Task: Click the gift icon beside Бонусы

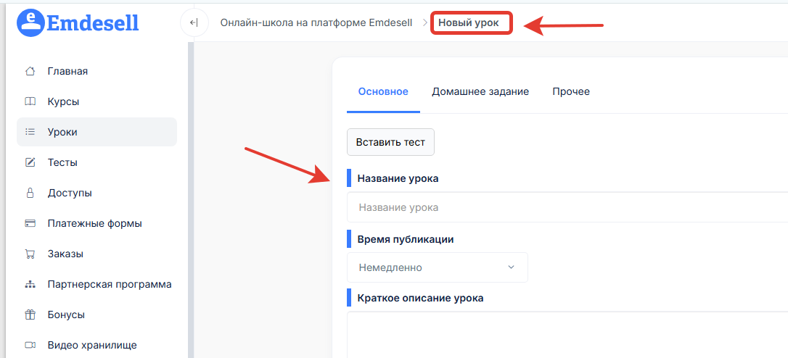Action: point(30,315)
